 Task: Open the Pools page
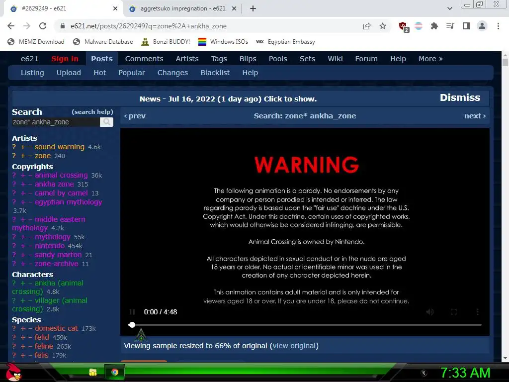tap(278, 59)
